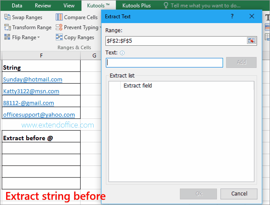This screenshot has width=270, height=205.
Task: Click the Tell me what you want search box
Action: pyautogui.click(x=205, y=6)
